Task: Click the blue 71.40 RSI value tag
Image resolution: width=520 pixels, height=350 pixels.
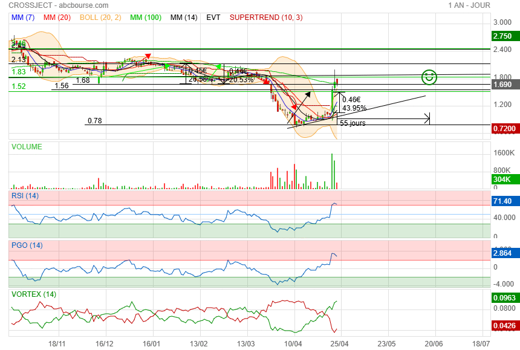Action: coord(505,201)
